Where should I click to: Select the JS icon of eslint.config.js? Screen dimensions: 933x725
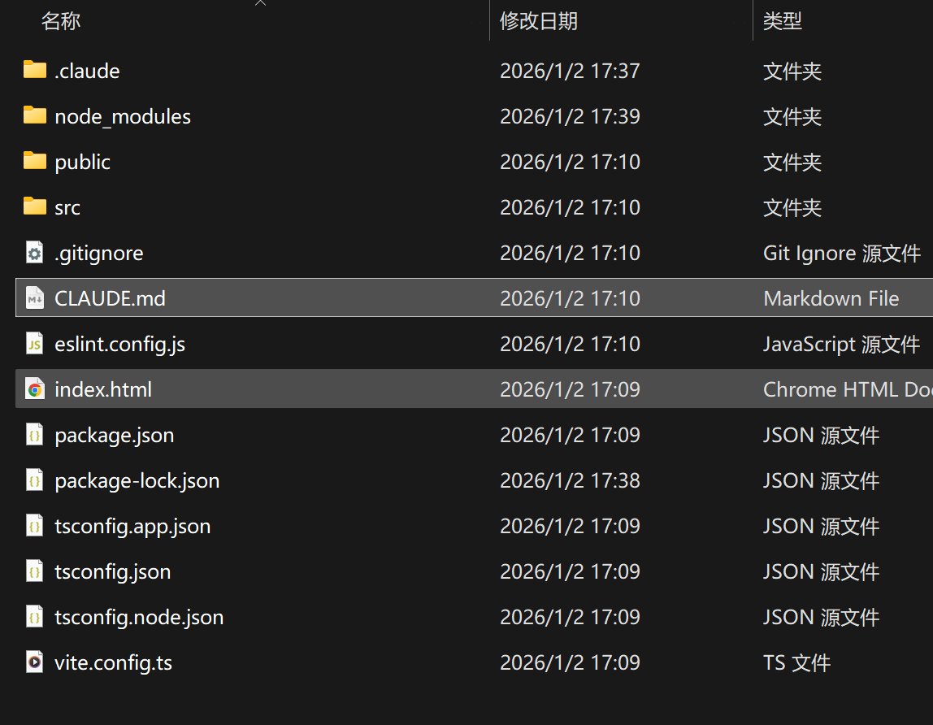[x=34, y=344]
